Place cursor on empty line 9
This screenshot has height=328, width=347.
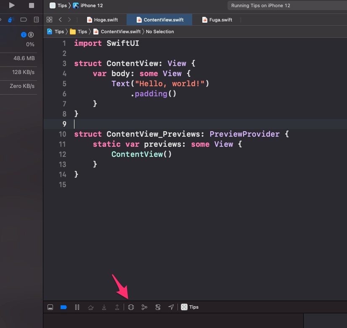point(195,124)
